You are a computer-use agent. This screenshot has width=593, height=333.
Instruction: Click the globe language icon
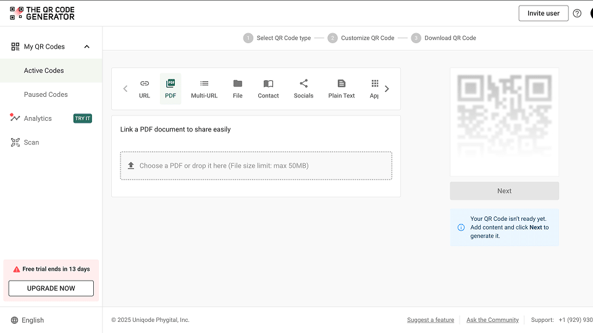pos(14,320)
